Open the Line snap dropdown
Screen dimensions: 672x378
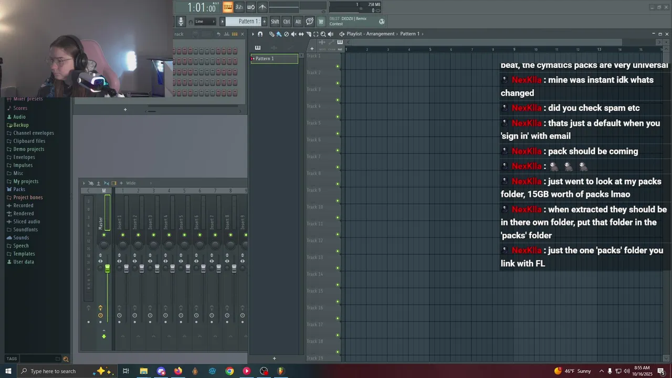pos(205,22)
